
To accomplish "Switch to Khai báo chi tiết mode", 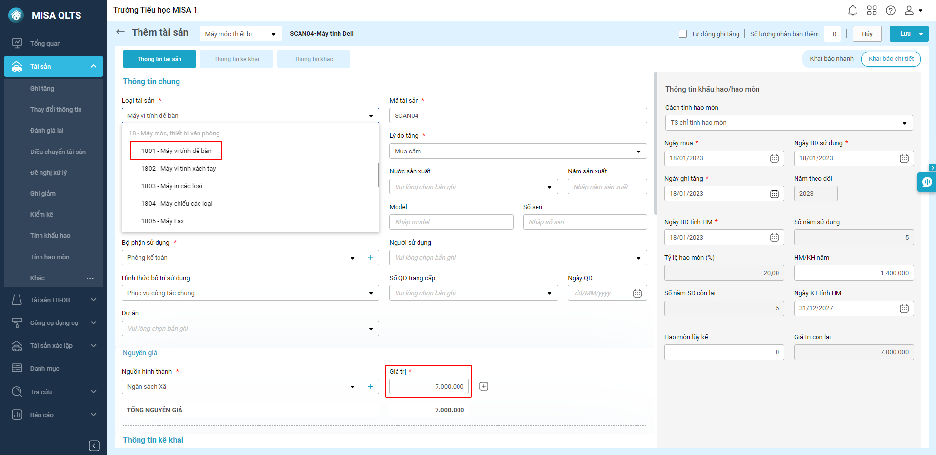I will point(891,59).
